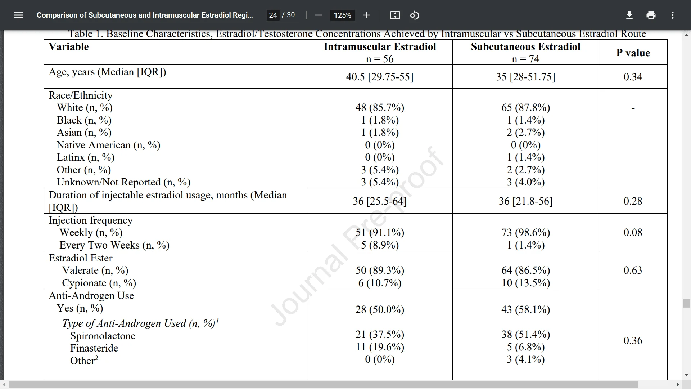The width and height of the screenshot is (691, 389).
Task: Click the scroll up arrow
Action: pos(686,35)
